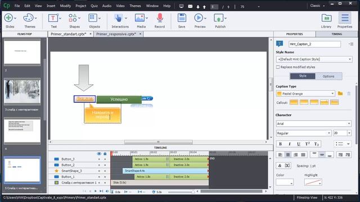The width and height of the screenshot is (360, 202).
Task: Click the Objects toolbar icon
Action: tap(93, 18)
